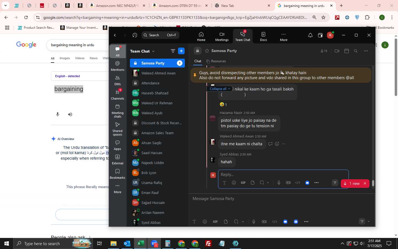Open Attendance channel
This screenshot has width=398, height=249.
[x=157, y=83]
